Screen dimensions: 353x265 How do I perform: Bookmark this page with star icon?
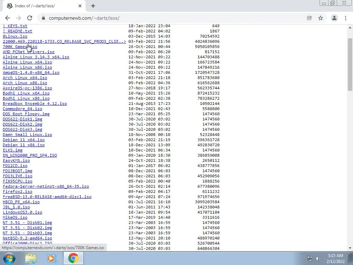[321, 18]
